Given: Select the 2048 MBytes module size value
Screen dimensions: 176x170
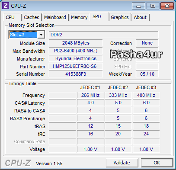Looking at the screenshot, I should [x=76, y=43].
